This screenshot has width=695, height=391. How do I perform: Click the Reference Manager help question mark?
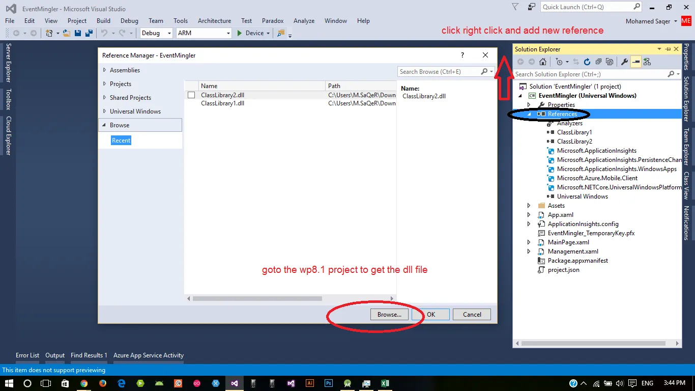coord(462,55)
